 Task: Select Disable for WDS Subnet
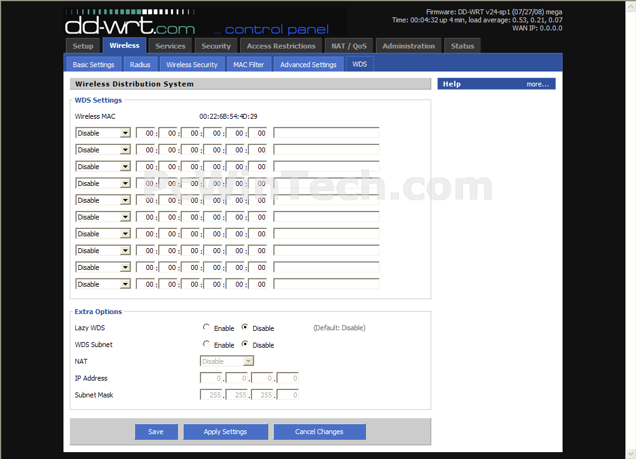[245, 345]
